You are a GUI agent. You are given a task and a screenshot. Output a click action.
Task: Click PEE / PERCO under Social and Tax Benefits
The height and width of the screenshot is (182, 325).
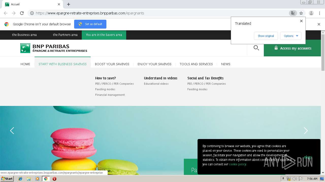tap(207, 84)
